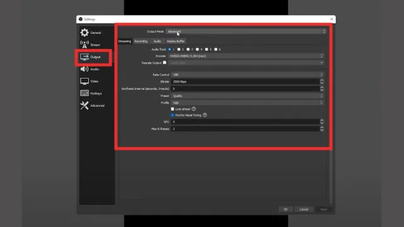This screenshot has width=404, height=227.
Task: Switch to the Streaming tab
Action: [125, 41]
